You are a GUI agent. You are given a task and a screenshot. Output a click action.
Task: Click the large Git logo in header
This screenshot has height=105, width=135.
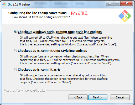[125, 16]
